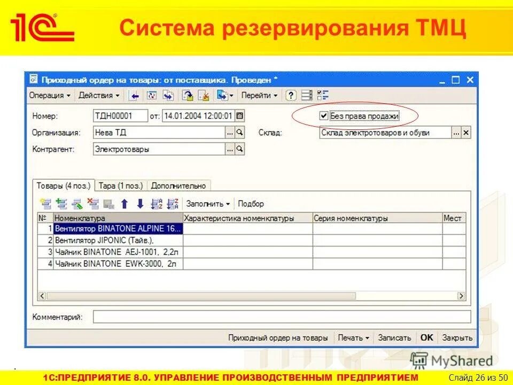Open the dropdown arrow next to the create-based-on icon

click(x=231, y=96)
